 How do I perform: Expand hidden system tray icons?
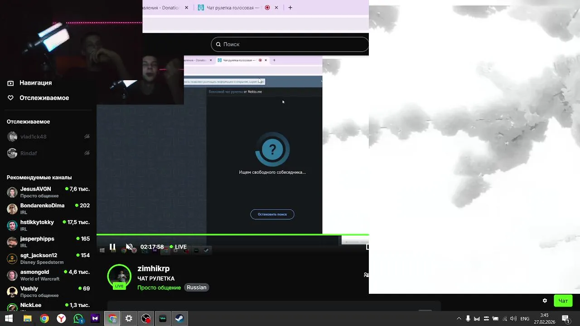459,319
